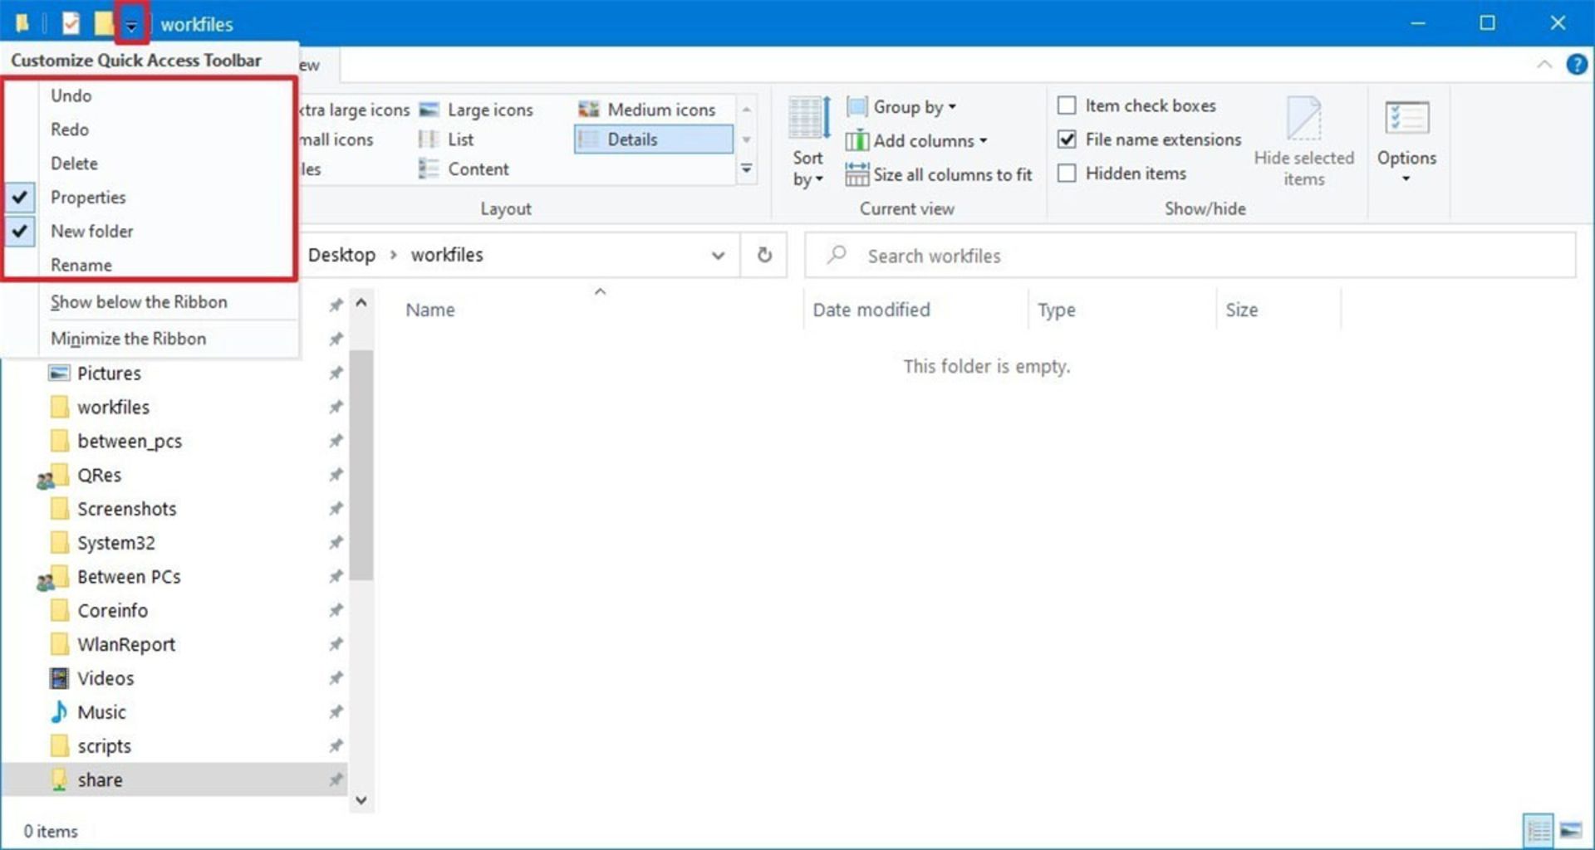
Task: Click the New folder icon in title bar
Action: [x=103, y=23]
